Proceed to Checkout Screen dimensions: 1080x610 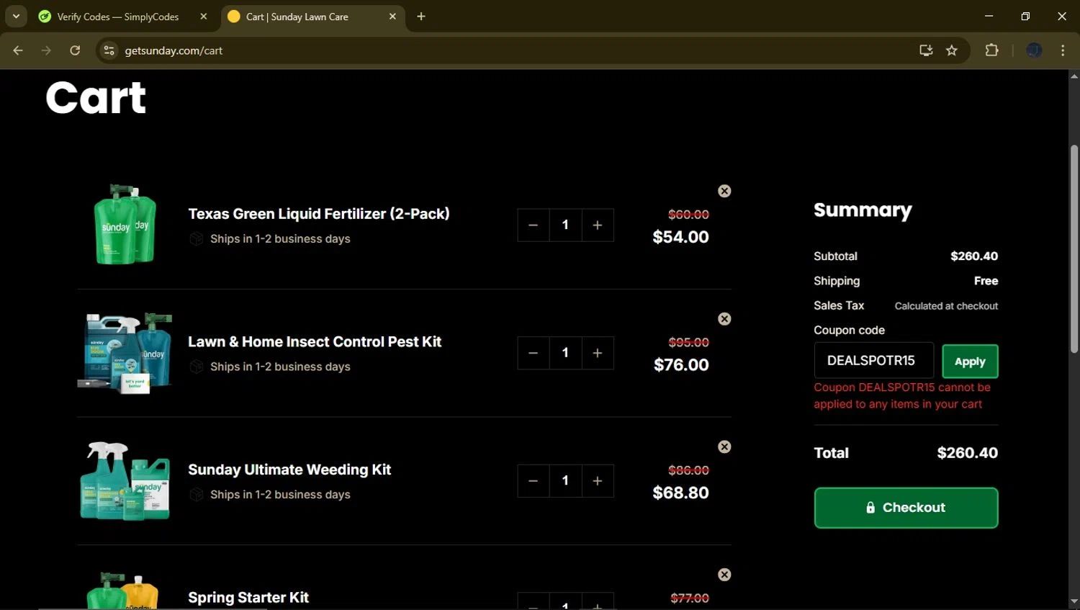tap(906, 508)
